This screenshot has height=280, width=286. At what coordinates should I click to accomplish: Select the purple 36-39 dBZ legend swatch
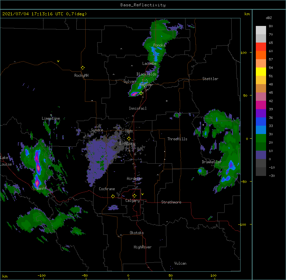tap(261, 113)
